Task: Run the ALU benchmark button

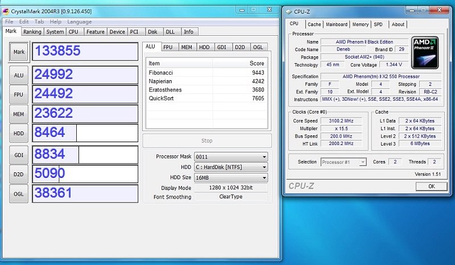Action: click(19, 76)
